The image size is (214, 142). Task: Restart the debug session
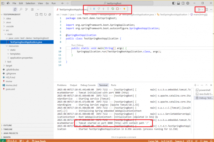point(113,9)
